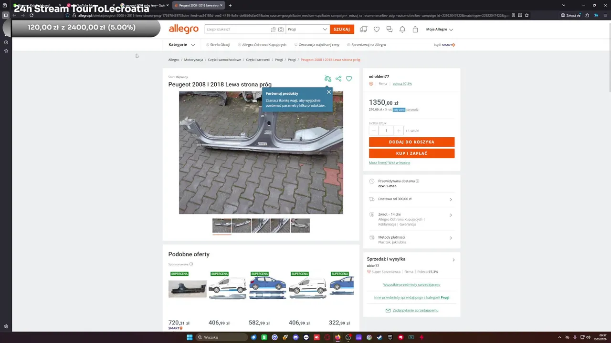The height and width of the screenshot is (343, 611).
Task: Reload the page in browser toolbar
Action: 32,15
